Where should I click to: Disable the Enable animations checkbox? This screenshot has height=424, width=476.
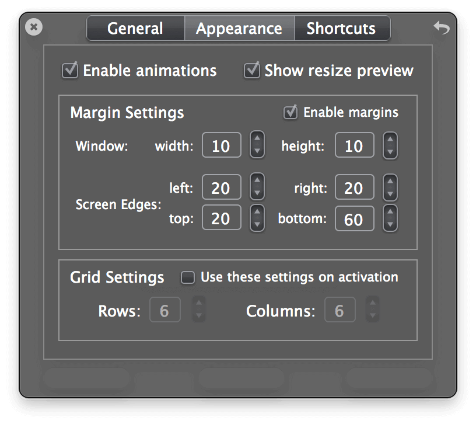tap(70, 71)
